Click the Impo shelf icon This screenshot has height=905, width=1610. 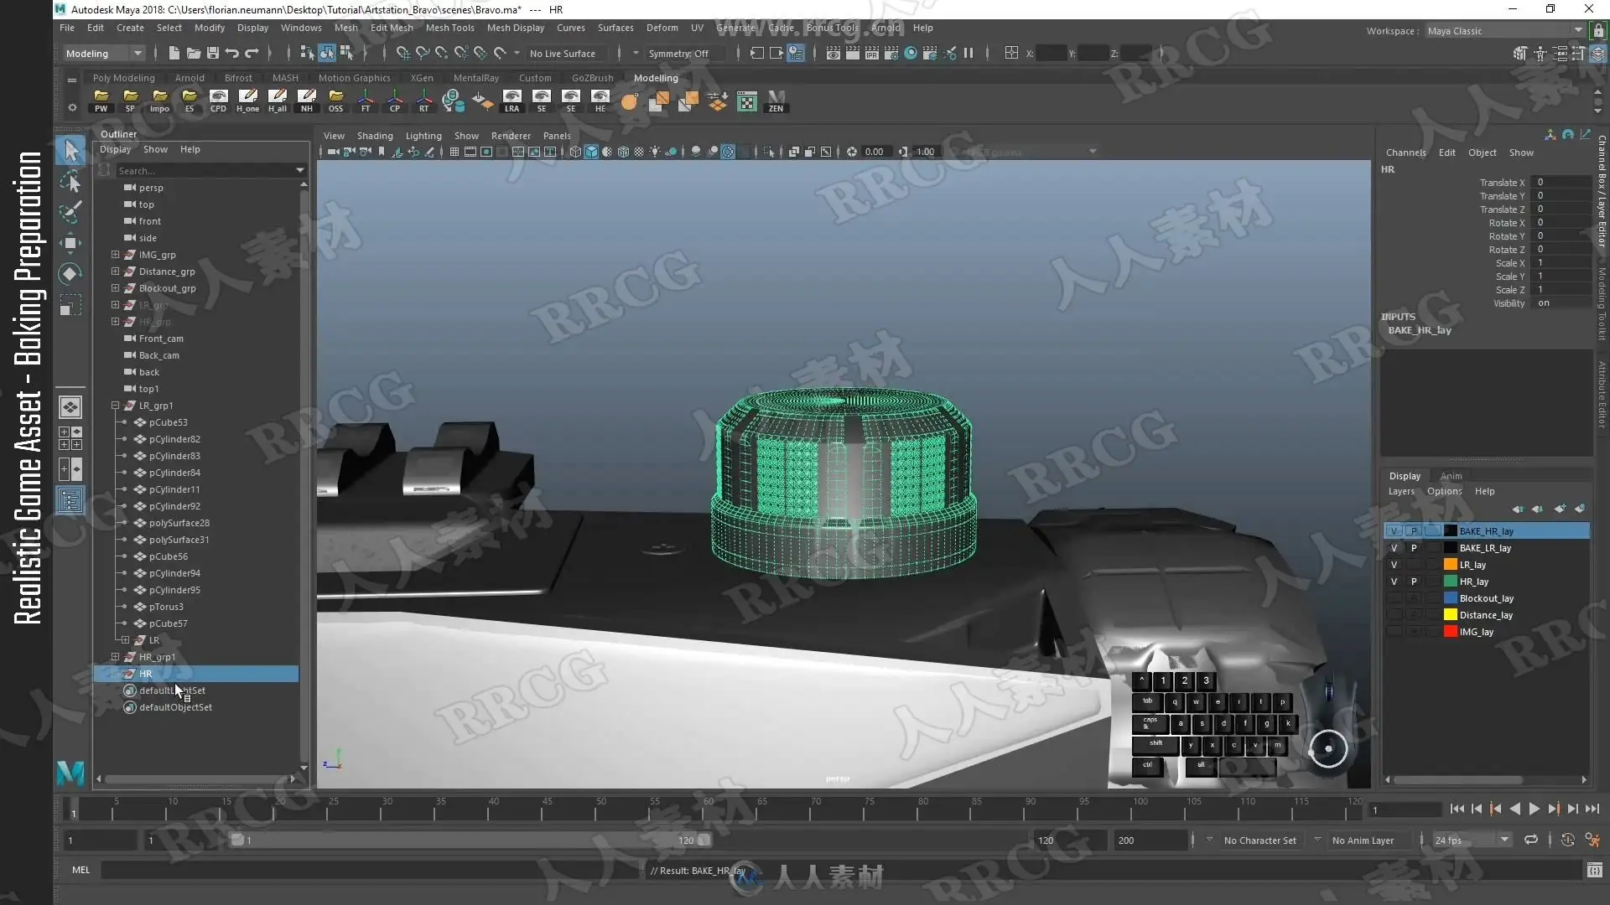(159, 101)
